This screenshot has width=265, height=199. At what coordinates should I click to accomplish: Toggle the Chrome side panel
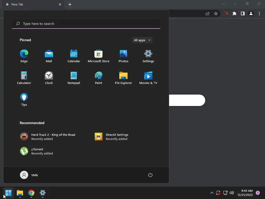point(243,13)
